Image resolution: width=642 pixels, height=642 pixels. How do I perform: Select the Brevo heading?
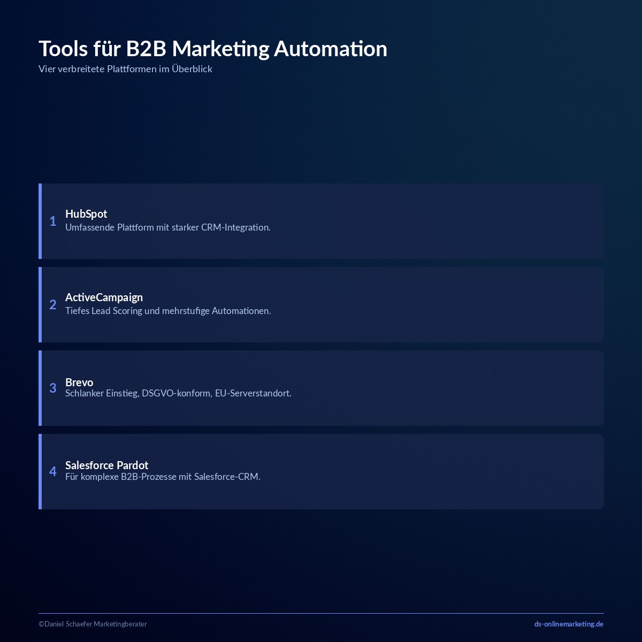point(79,382)
